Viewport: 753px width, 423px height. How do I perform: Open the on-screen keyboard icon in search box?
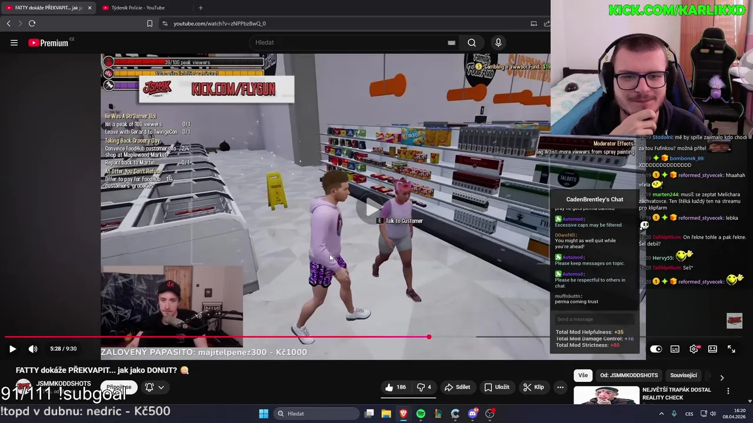(451, 42)
